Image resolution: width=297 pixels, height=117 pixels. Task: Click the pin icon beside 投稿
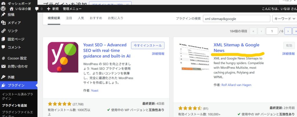click(x=3, y=14)
